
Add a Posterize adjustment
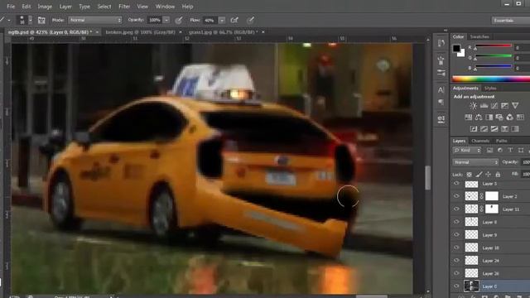pos(484,129)
